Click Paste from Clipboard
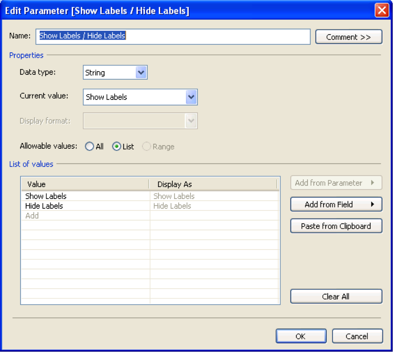The width and height of the screenshot is (393, 352). [x=336, y=226]
